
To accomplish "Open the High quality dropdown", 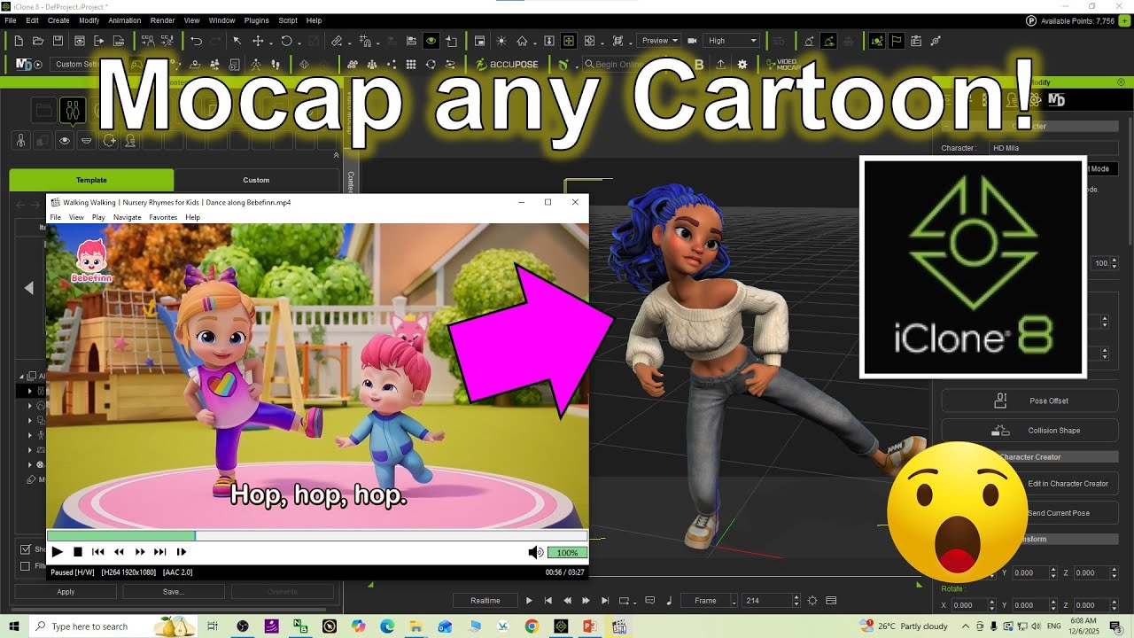I will (x=732, y=41).
